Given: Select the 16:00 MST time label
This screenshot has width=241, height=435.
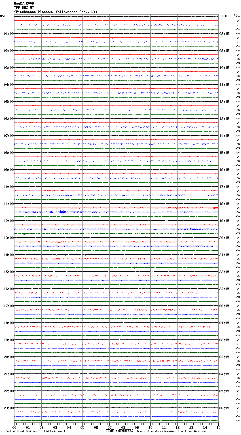Looking at the screenshot, I should click(x=9, y=289).
